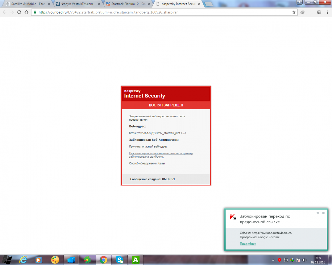Screen dimensions: 332x265
Task: Click the Kaspersky logo in the notification
Action: [233, 217]
